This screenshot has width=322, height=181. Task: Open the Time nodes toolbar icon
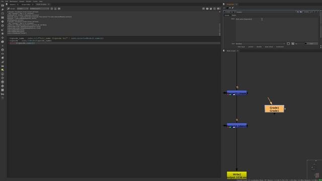coord(3,14)
